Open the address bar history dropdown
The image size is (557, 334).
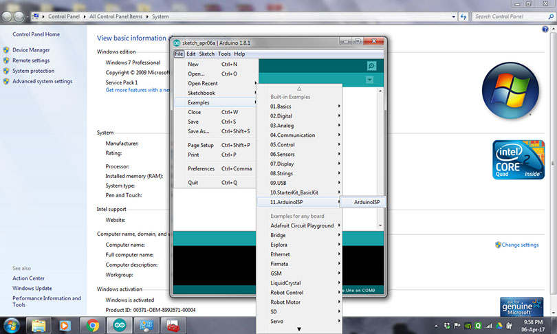453,16
